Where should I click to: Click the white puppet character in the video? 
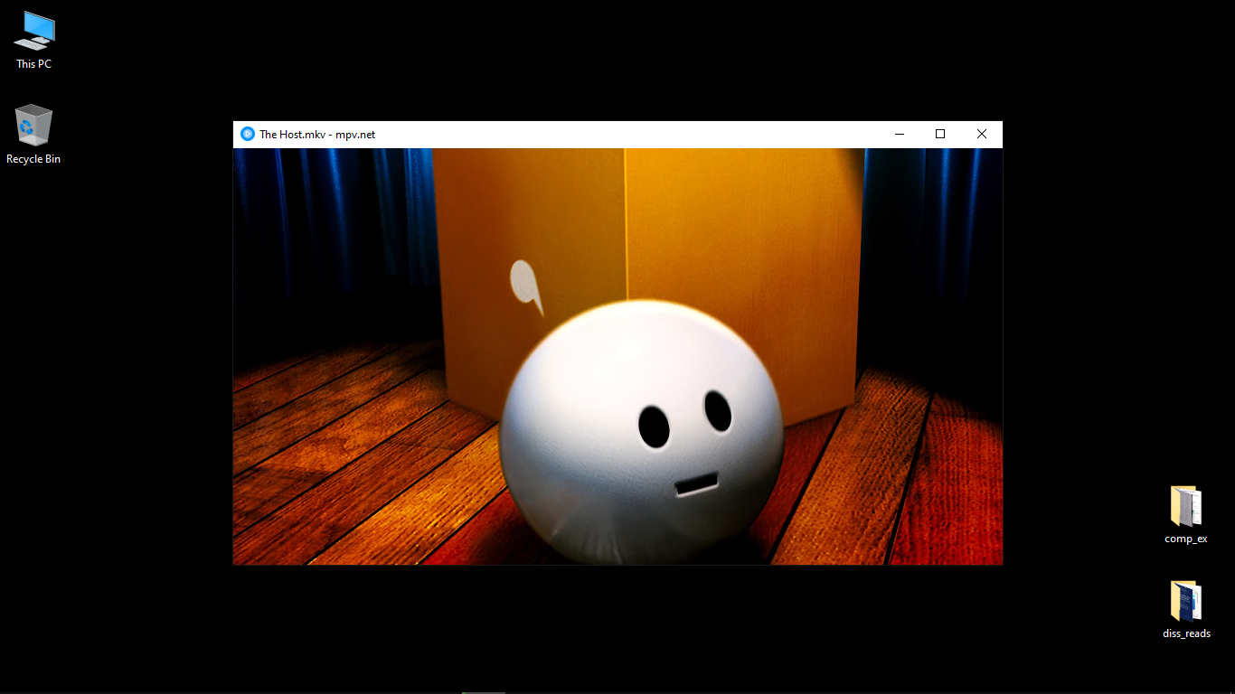point(642,434)
